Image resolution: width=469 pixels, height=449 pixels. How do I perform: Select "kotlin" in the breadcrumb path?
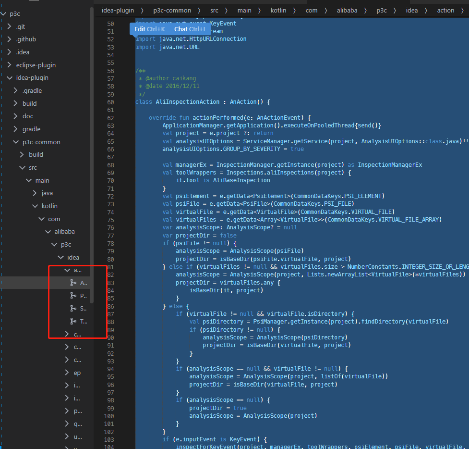pyautogui.click(x=278, y=10)
